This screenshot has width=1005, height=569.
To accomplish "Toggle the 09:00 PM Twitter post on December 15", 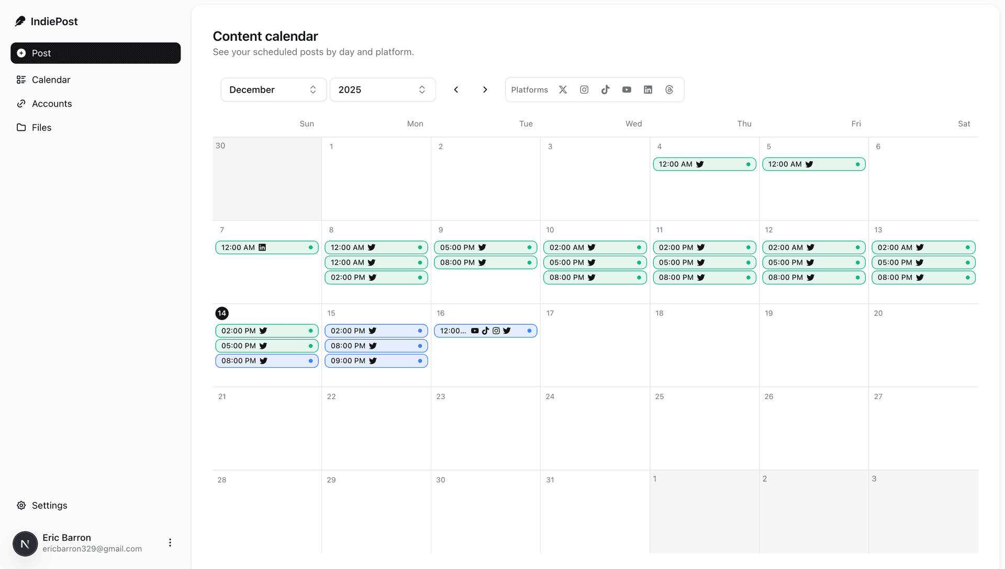I will click(376, 360).
